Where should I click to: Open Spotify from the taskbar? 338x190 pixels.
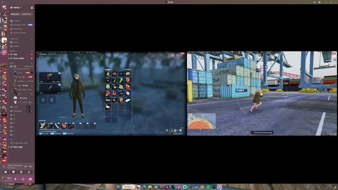tap(208, 187)
